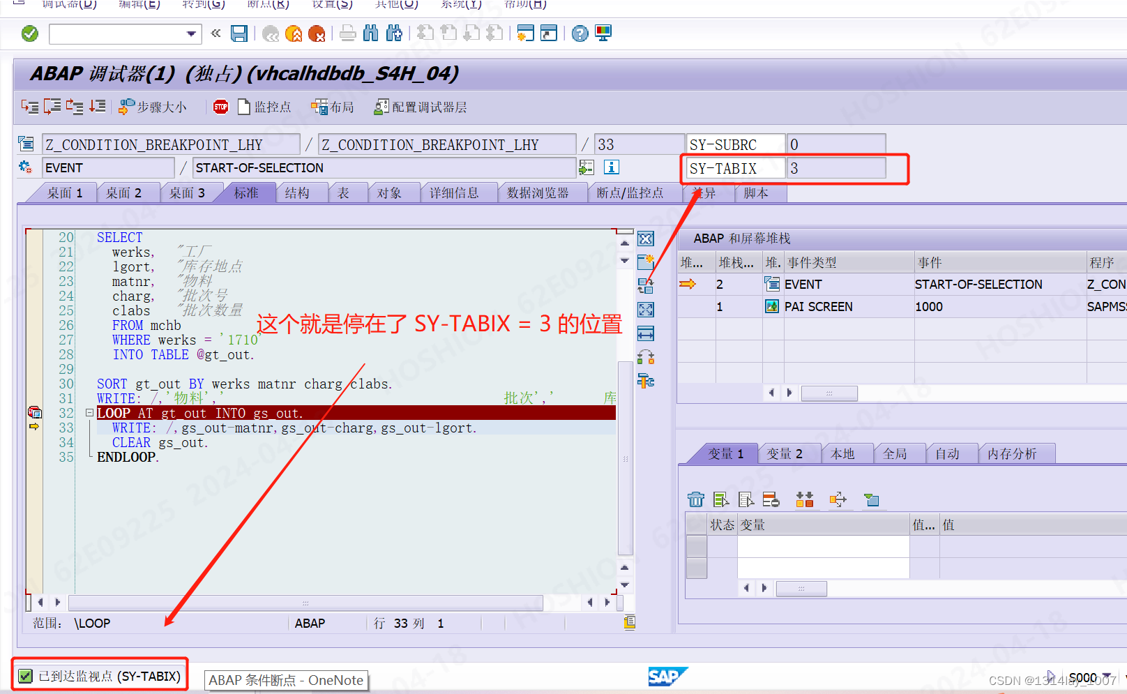1127x694 pixels.
Task: Click the full screen tool icon beside editor
Action: point(646,310)
